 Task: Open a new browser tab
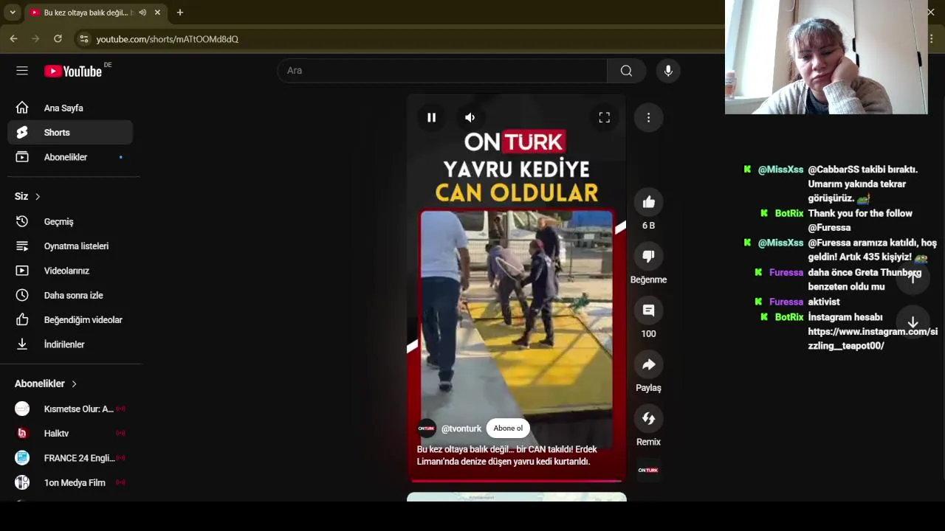(x=179, y=13)
